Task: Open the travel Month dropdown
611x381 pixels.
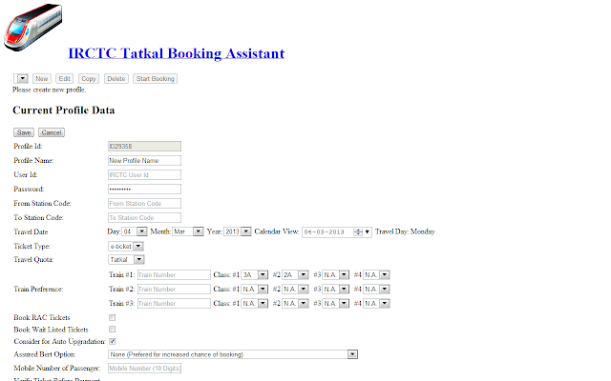Action: (188, 231)
